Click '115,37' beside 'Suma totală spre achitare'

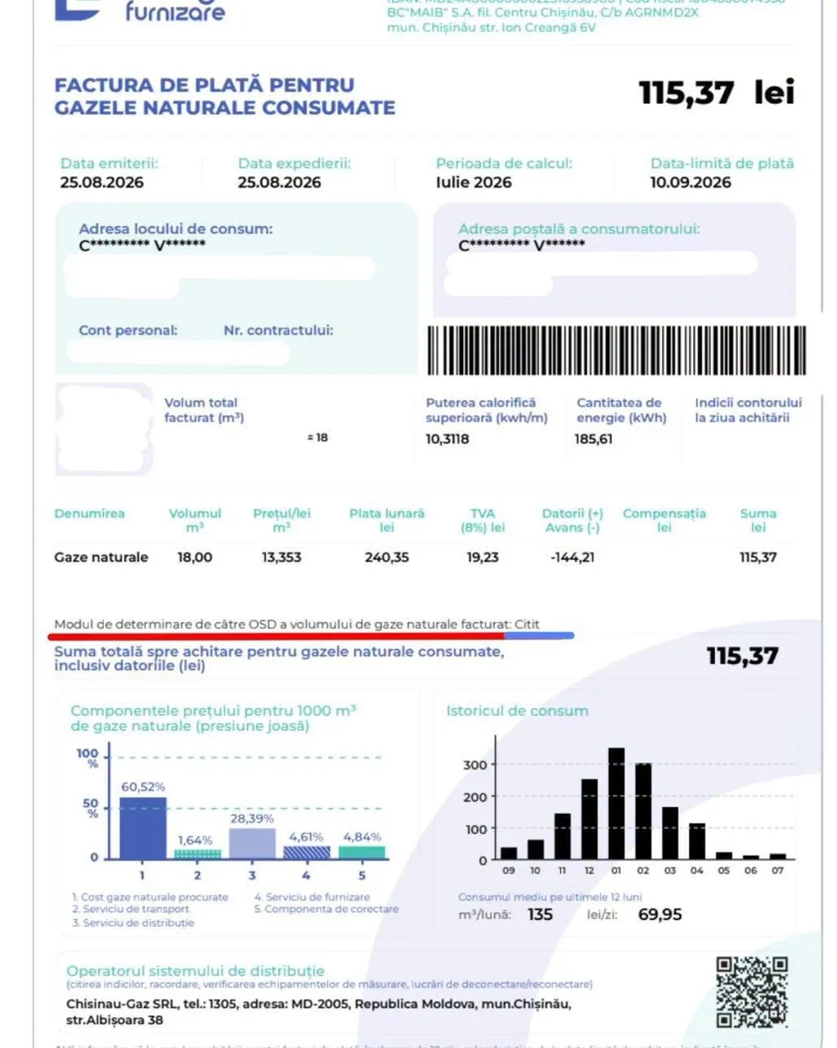(743, 656)
